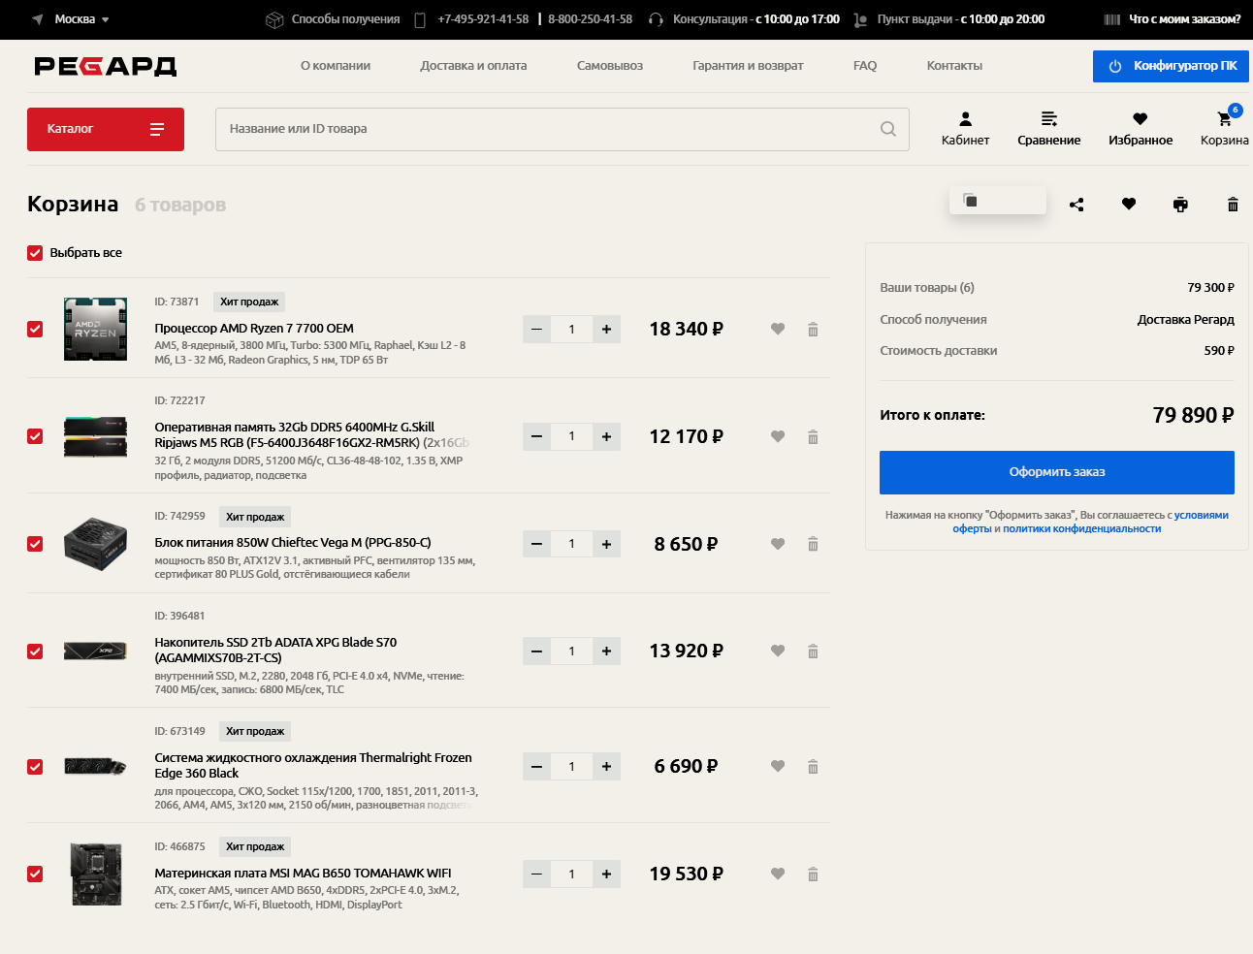Increase quantity of ADATA XPG Blade SSD
Viewport: 1253px width, 954px height.
[606, 652]
